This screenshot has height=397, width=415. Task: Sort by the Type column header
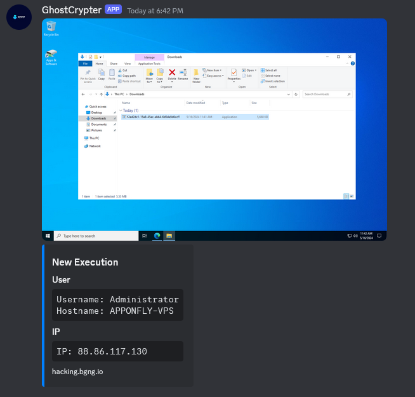coord(225,103)
